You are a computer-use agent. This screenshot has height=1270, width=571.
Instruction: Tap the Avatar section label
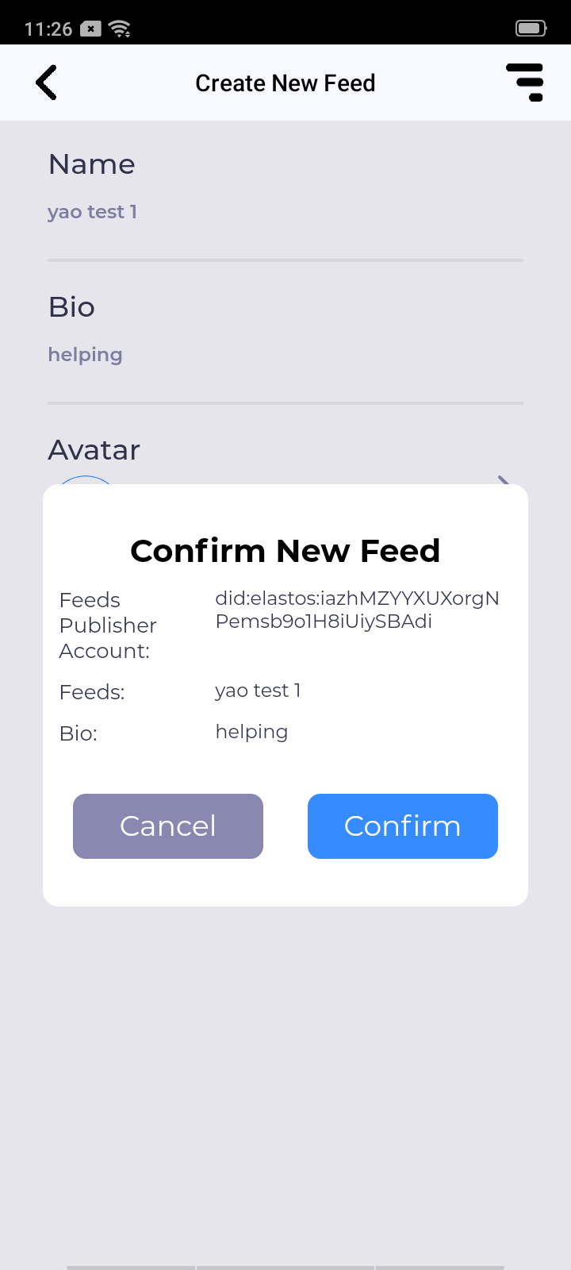click(94, 450)
